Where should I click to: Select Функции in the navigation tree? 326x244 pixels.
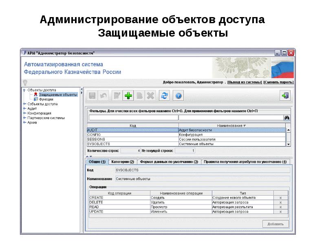click(x=46, y=99)
